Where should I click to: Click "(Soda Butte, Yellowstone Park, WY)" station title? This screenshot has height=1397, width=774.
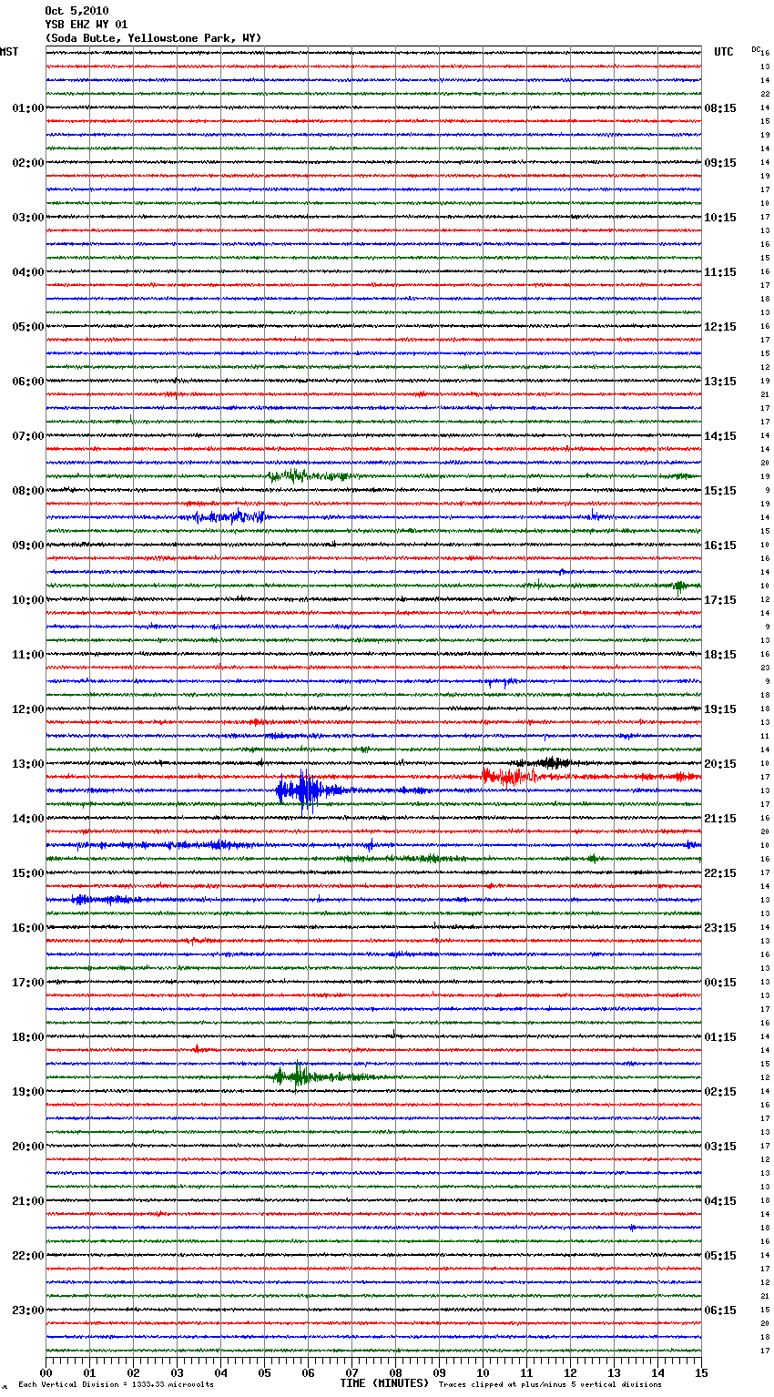pos(153,38)
